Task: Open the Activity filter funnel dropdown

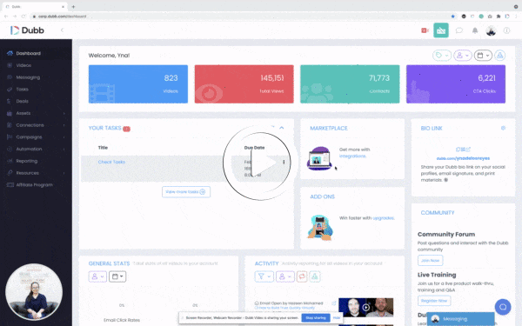Action: tap(264, 276)
